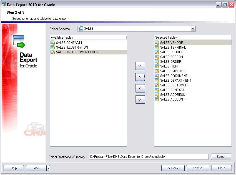Click the Data Export logo in the side banner
Image resolution: width=236 pixels, height=175 pixels.
coord(19,42)
